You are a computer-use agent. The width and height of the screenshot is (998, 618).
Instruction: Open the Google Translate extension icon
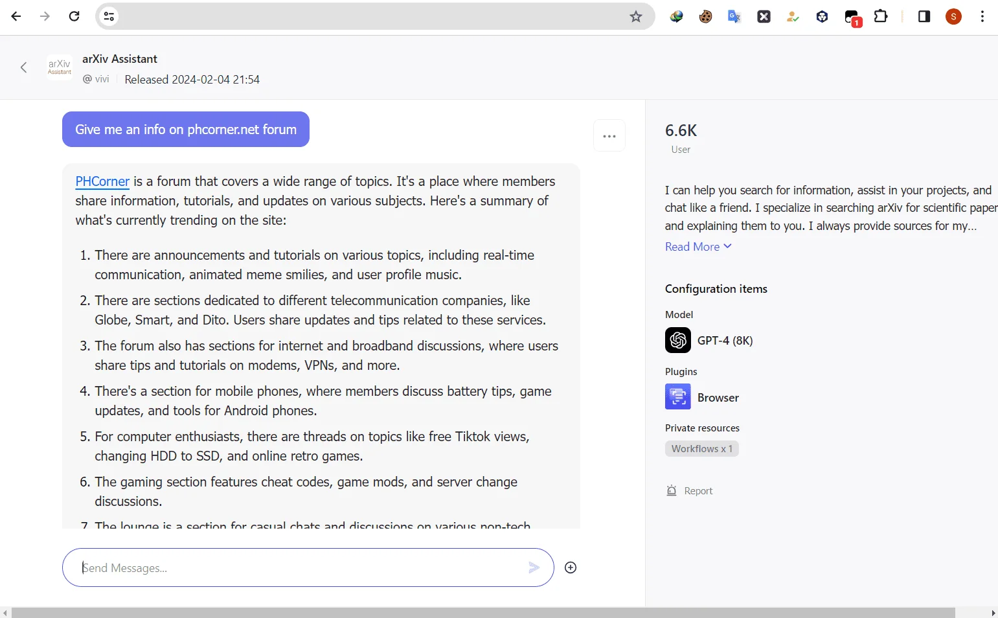coord(734,17)
